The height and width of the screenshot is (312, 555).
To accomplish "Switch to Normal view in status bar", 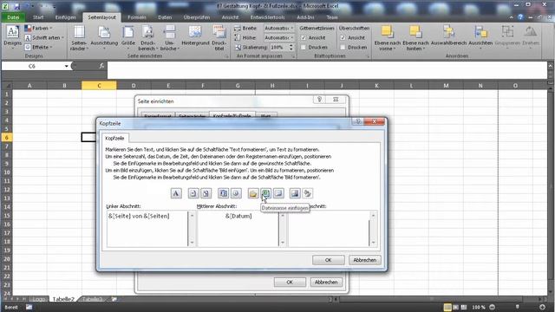I will (447, 308).
